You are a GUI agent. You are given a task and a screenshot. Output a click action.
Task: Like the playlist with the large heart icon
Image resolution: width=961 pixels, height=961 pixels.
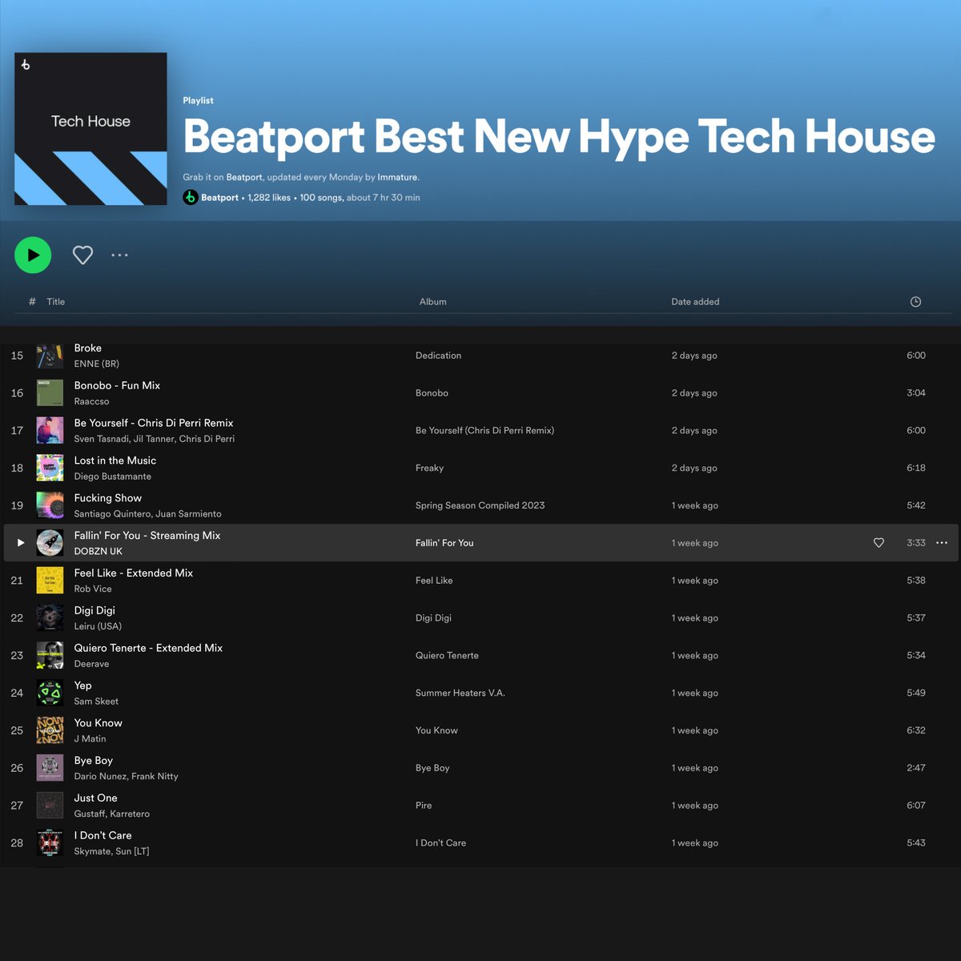pos(82,255)
